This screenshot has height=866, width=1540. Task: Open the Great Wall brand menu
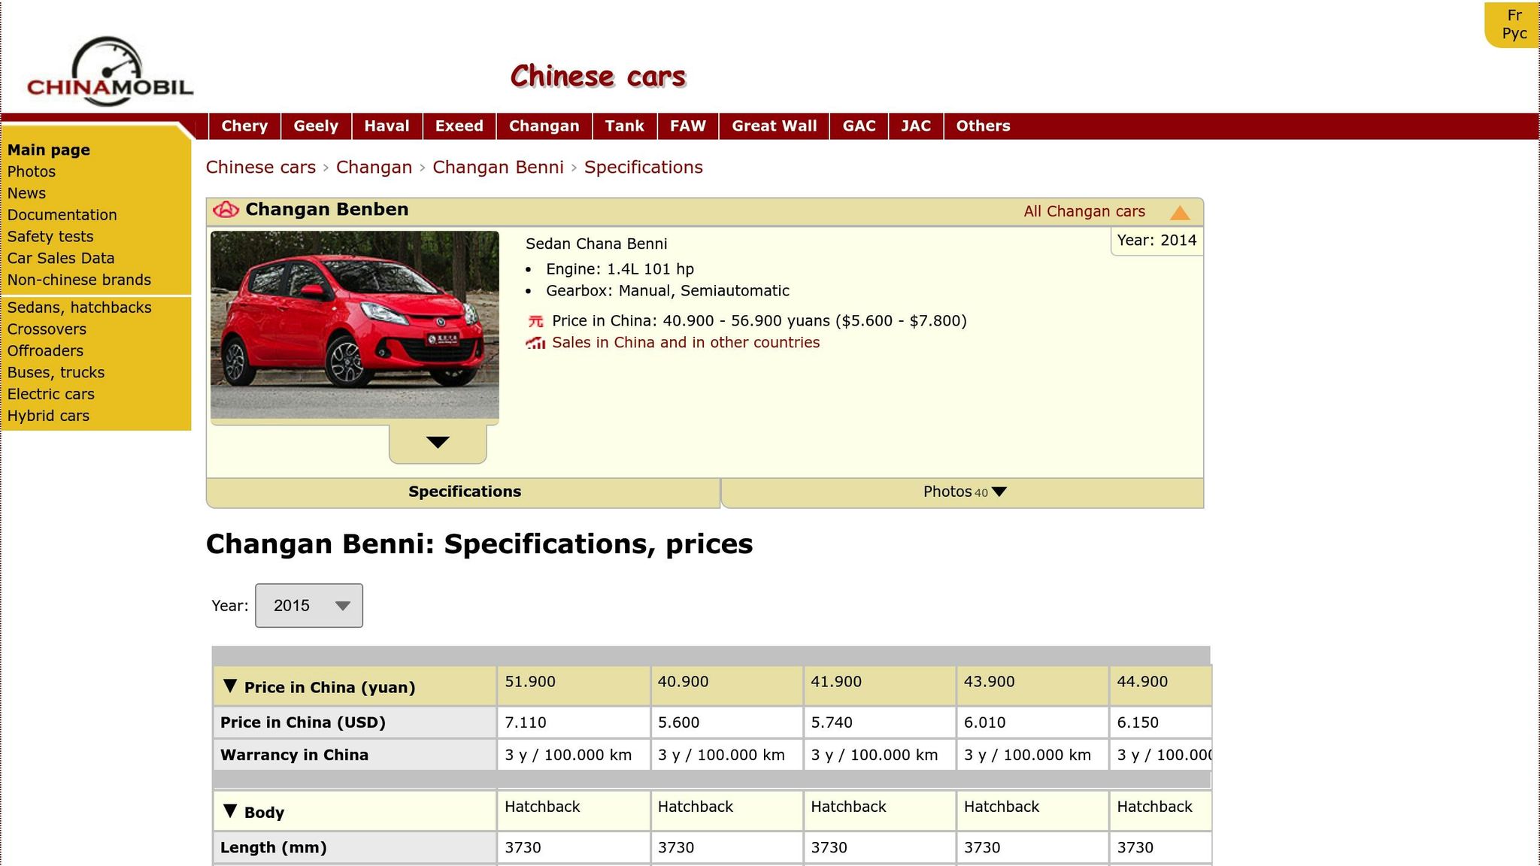774,126
